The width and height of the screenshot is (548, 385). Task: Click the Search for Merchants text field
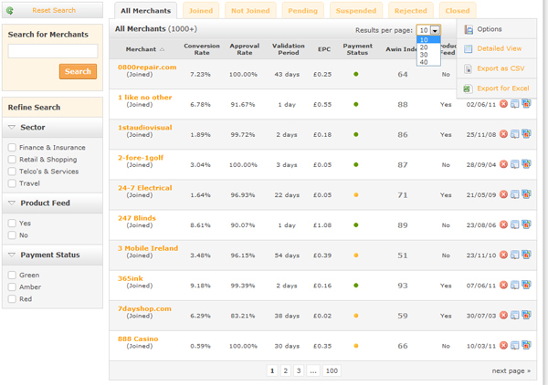pos(53,51)
